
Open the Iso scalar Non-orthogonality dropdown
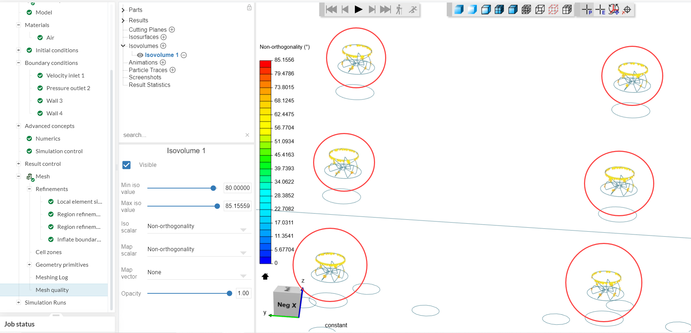244,230
